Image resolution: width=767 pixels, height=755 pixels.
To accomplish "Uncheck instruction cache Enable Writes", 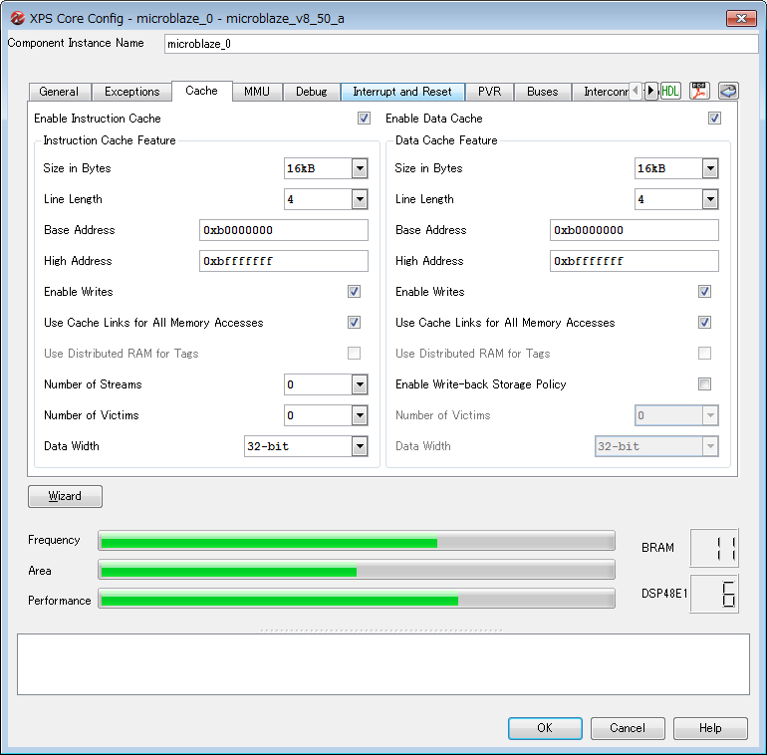I will click(x=354, y=292).
